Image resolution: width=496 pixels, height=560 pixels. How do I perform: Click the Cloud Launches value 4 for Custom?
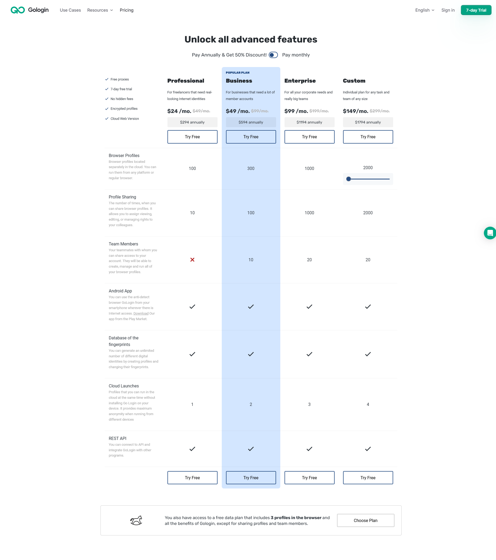coord(368,404)
